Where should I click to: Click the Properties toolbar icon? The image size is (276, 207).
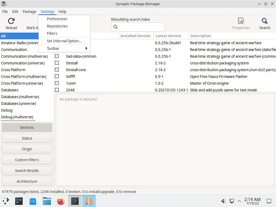(x=241, y=21)
